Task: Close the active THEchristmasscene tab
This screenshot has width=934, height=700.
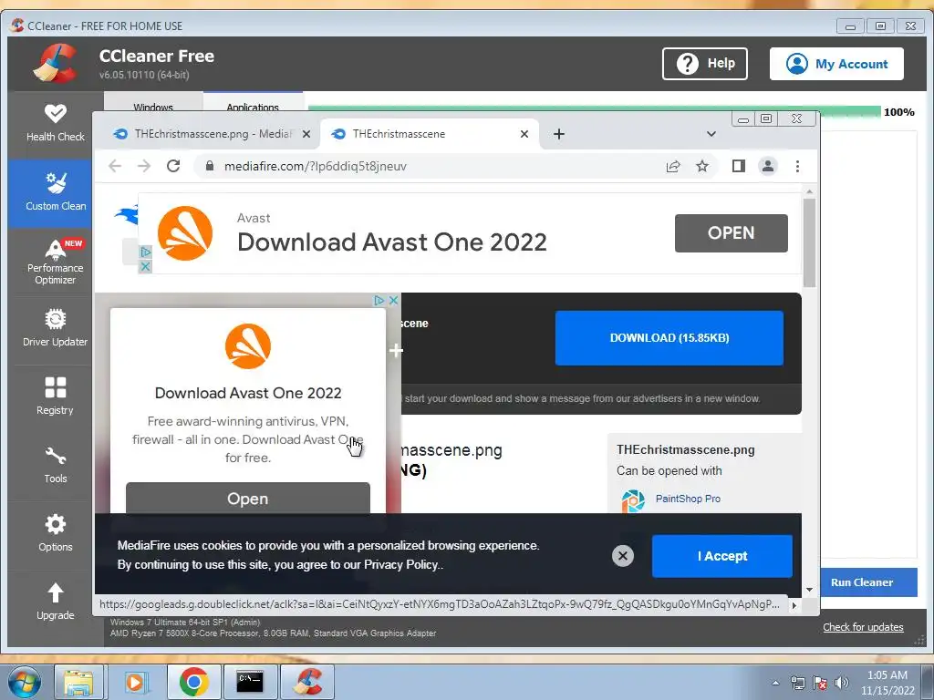Action: pyautogui.click(x=524, y=134)
